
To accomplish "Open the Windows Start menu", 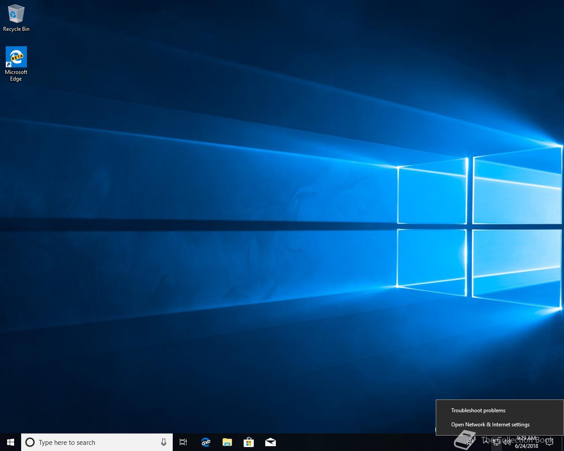I will [11, 442].
